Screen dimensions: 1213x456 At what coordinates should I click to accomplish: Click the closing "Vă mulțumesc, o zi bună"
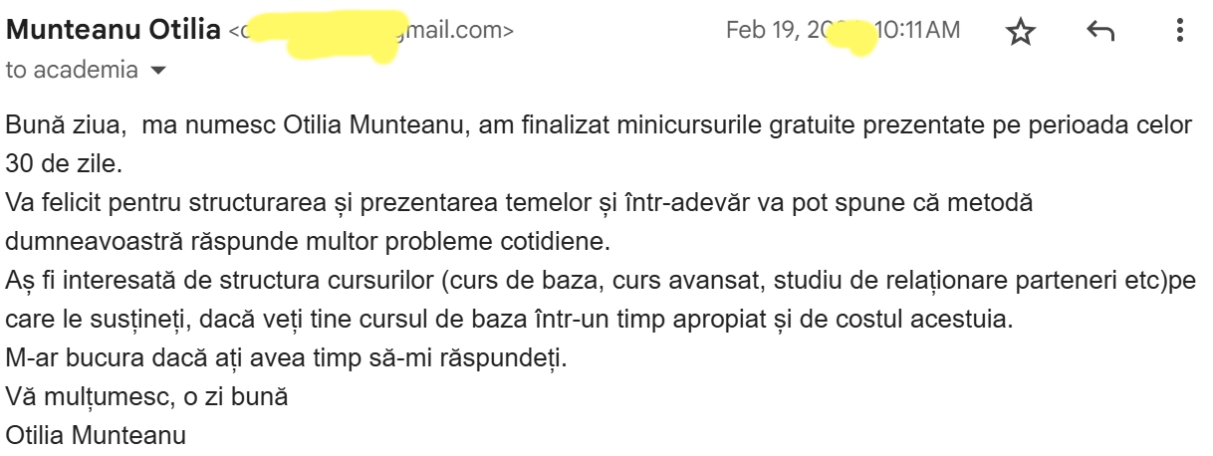click(147, 396)
